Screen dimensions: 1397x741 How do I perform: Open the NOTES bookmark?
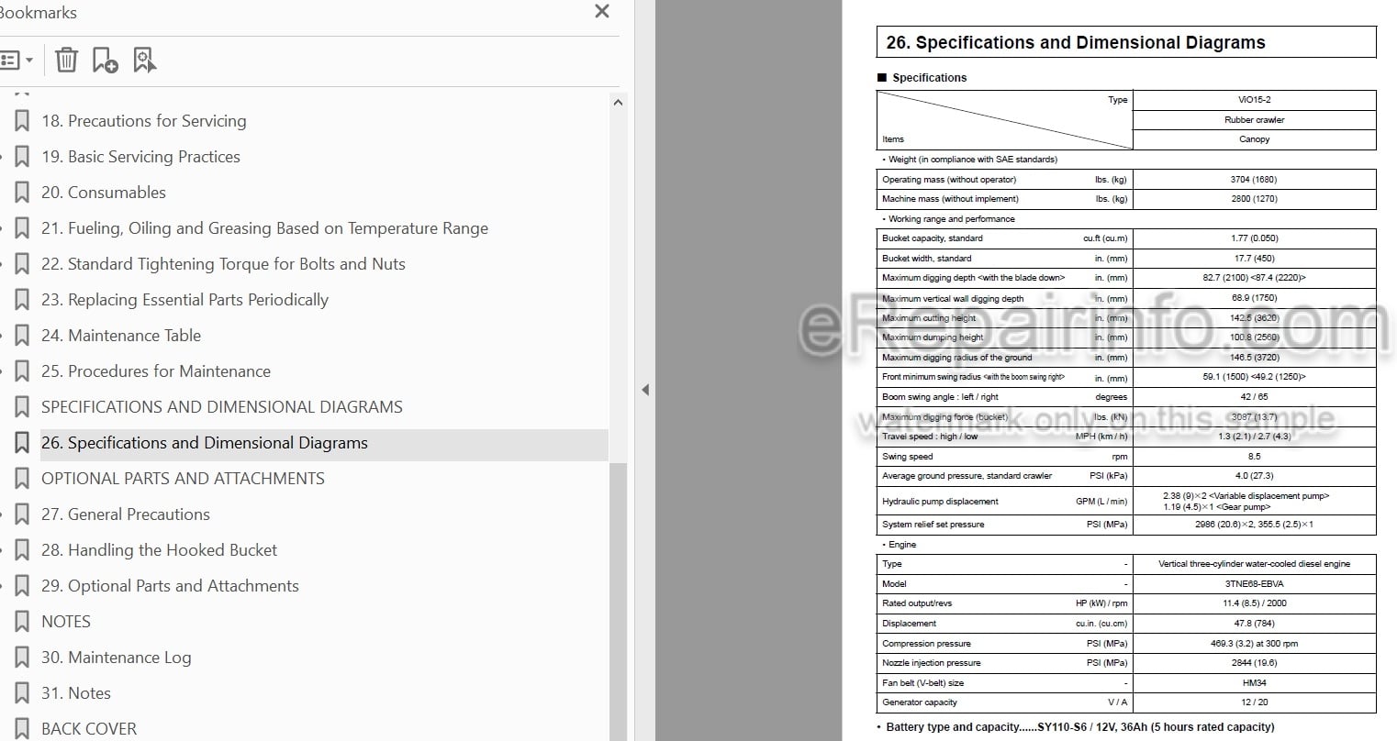click(66, 622)
